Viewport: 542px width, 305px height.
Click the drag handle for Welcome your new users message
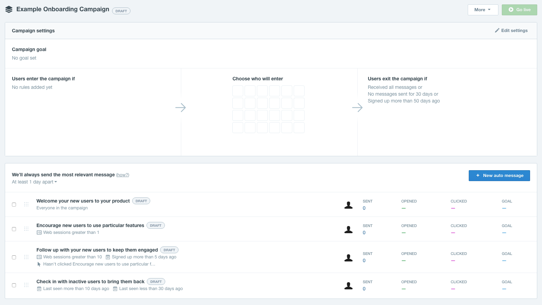tap(26, 204)
